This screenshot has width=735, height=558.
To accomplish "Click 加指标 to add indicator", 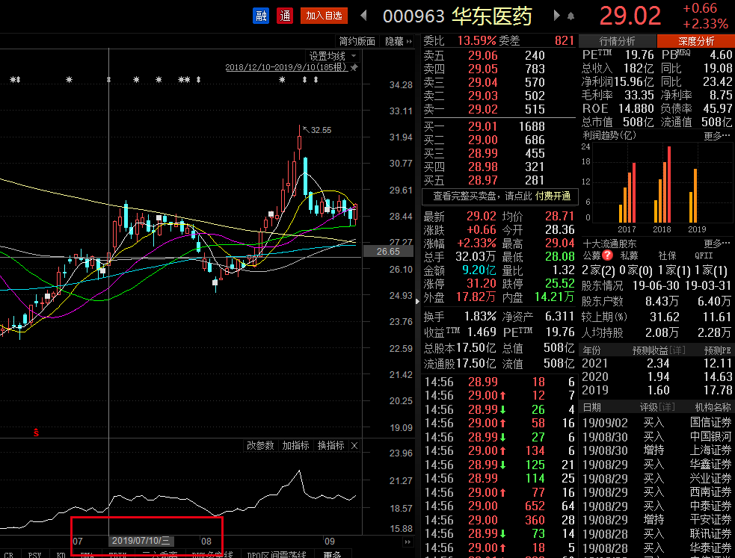I will click(x=295, y=446).
